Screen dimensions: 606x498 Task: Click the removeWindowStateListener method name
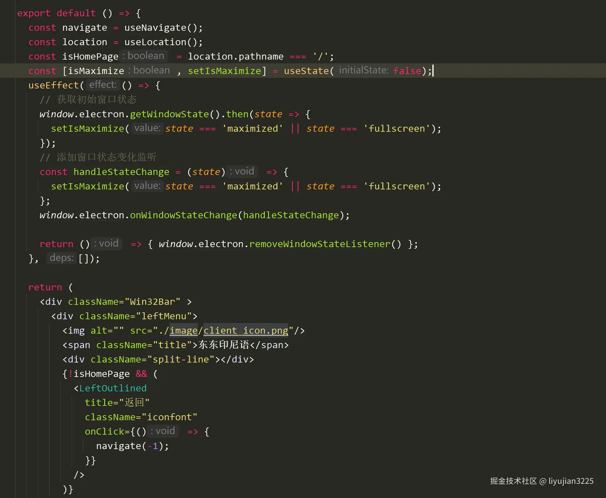click(320, 244)
